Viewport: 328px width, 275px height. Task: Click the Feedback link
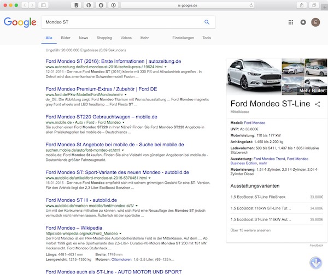tap(317, 246)
